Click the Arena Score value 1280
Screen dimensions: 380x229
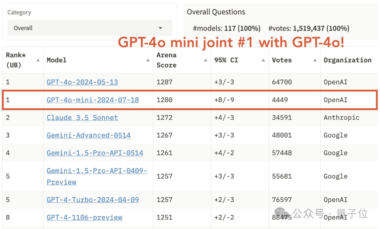pyautogui.click(x=164, y=100)
